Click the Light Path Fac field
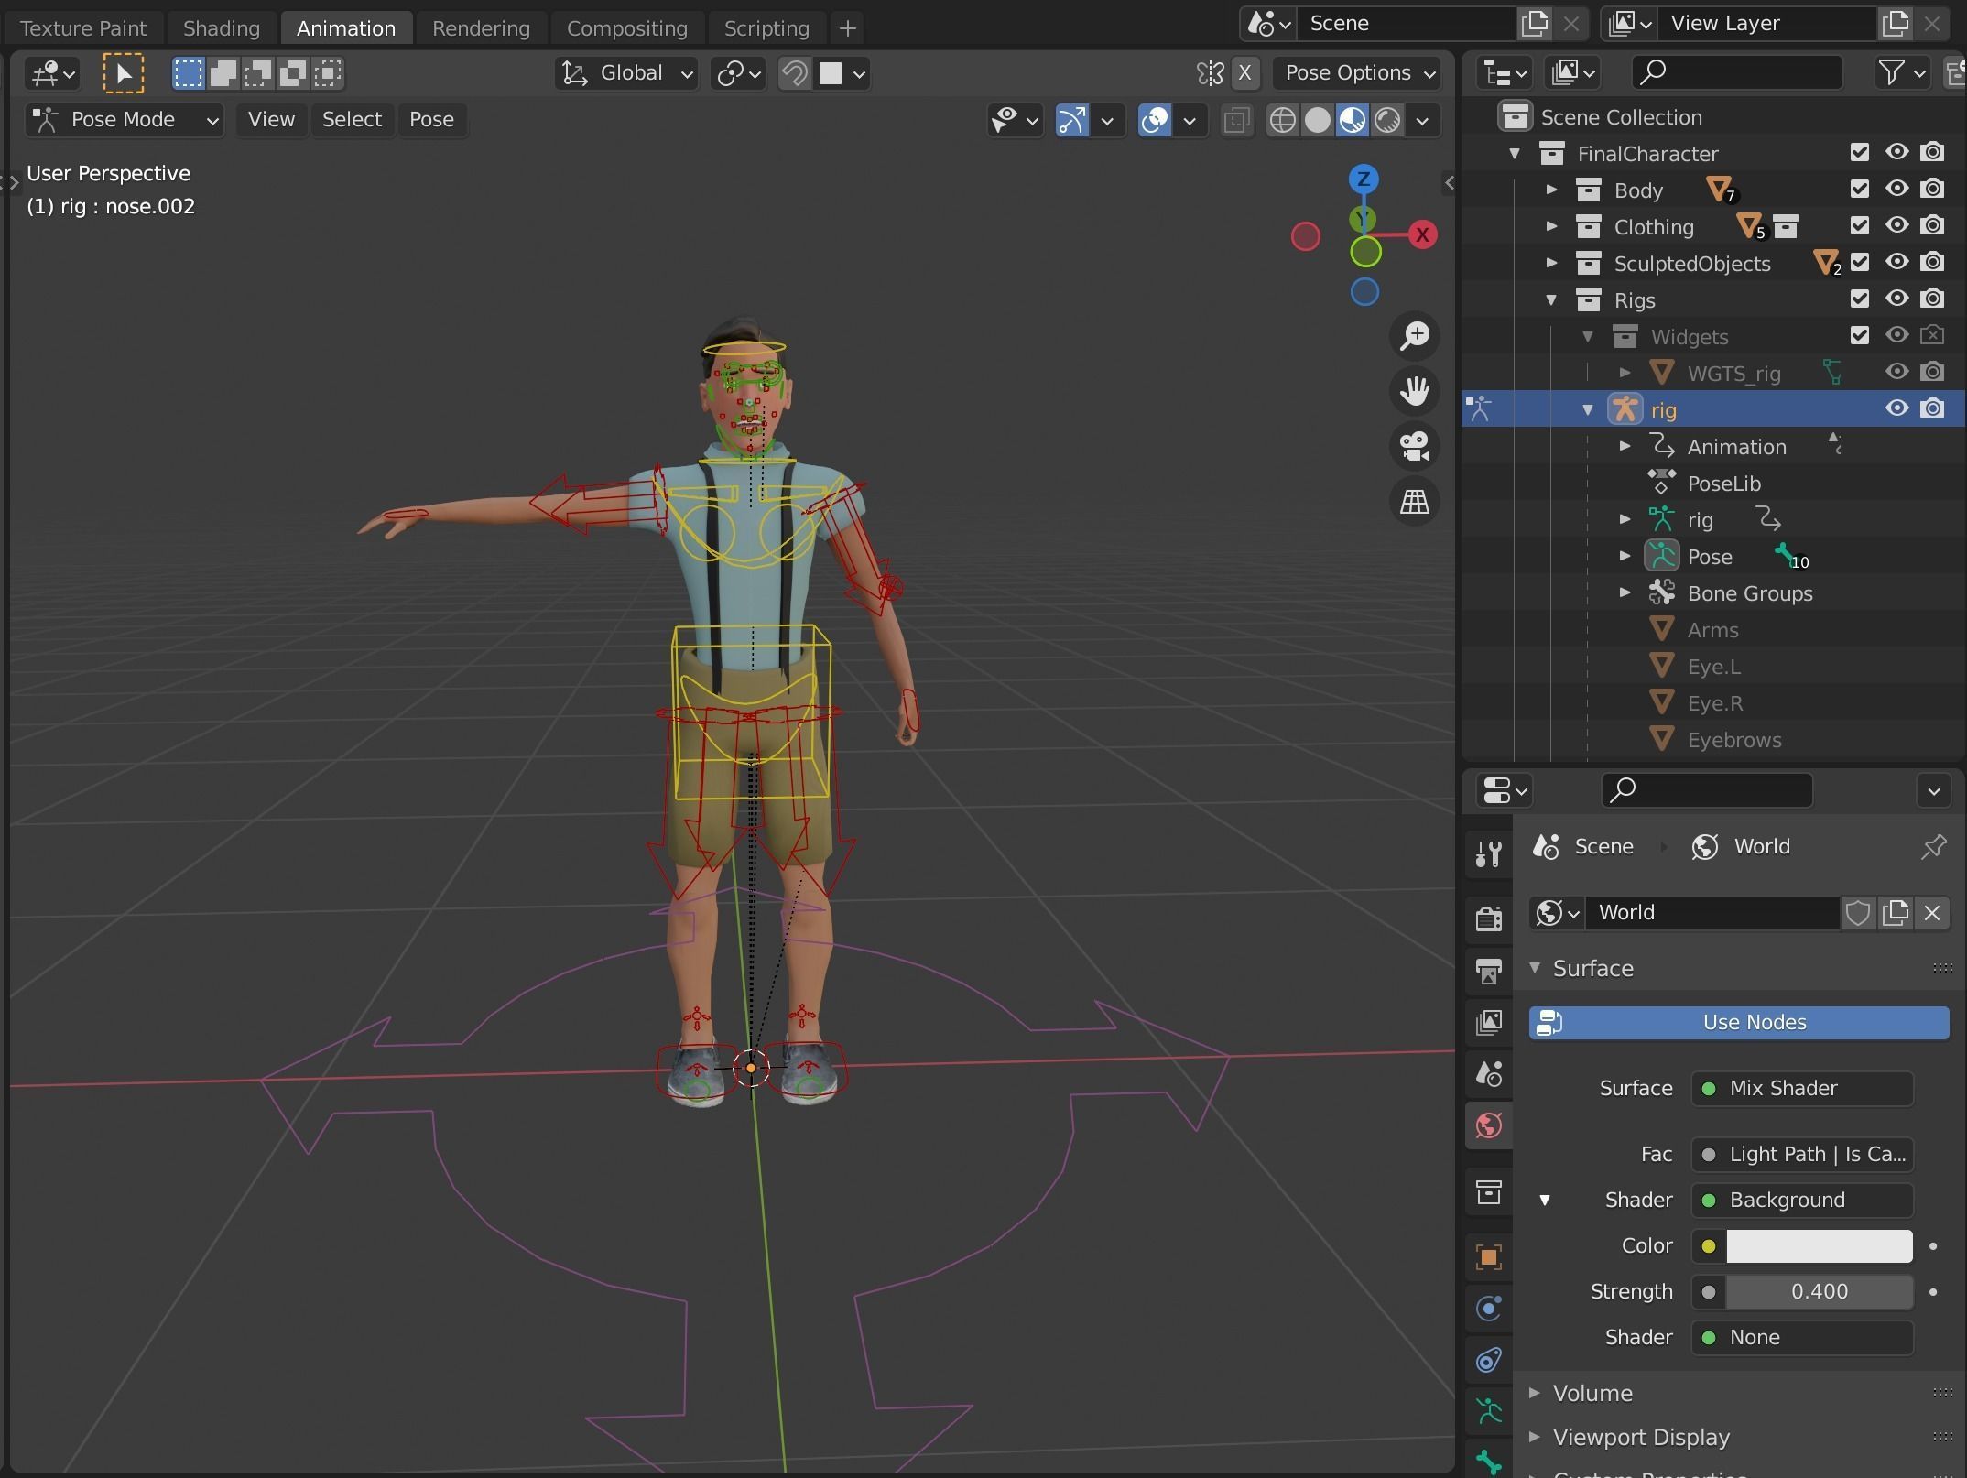 coord(1801,1154)
